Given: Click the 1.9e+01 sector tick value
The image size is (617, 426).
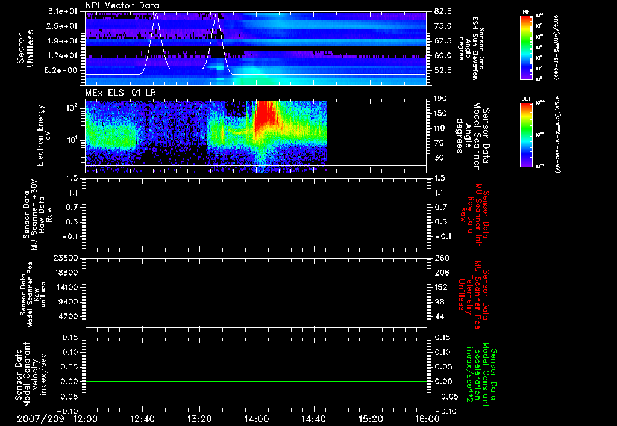Looking at the screenshot, I should (x=63, y=41).
